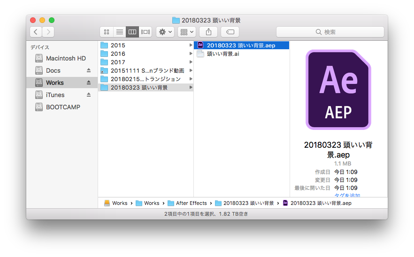Click the 20180323 頭いい背景 column folder icon
Viewport: 414px width, 257px height.
[104, 88]
